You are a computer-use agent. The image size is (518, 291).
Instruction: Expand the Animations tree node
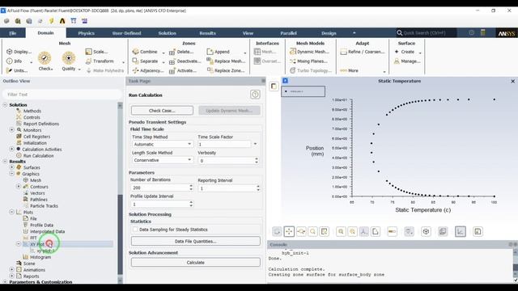[x=12, y=269]
